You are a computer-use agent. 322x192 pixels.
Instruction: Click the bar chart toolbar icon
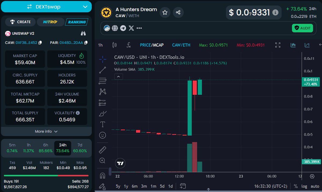coord(307,45)
